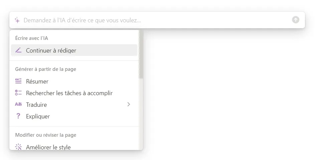Submit prompt with the round arrow-up button
This screenshot has width=319, height=160.
tap(296, 20)
